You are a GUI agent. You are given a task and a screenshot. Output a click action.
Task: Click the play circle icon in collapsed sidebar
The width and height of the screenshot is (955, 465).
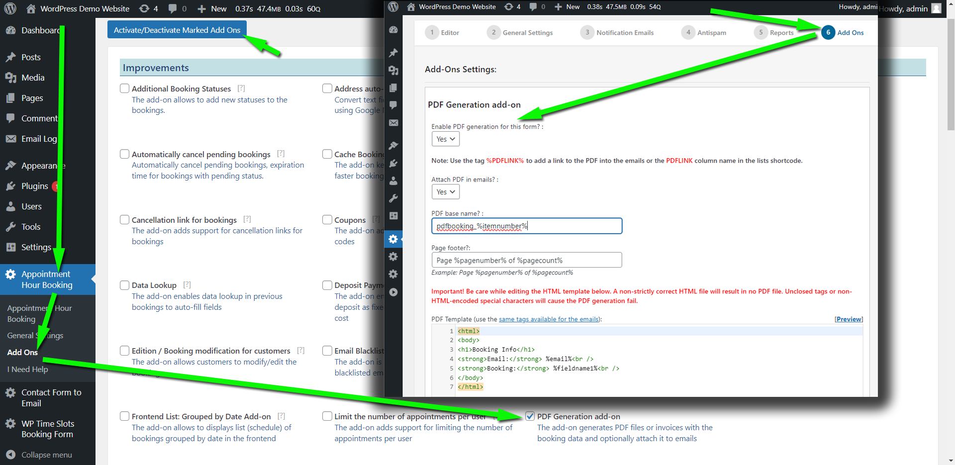[393, 292]
